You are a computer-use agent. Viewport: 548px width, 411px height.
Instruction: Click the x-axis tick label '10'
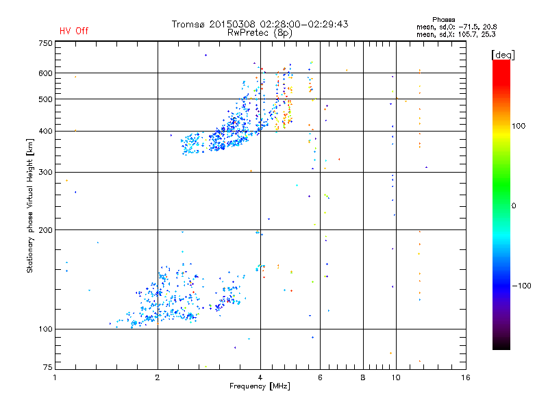pos(396,377)
